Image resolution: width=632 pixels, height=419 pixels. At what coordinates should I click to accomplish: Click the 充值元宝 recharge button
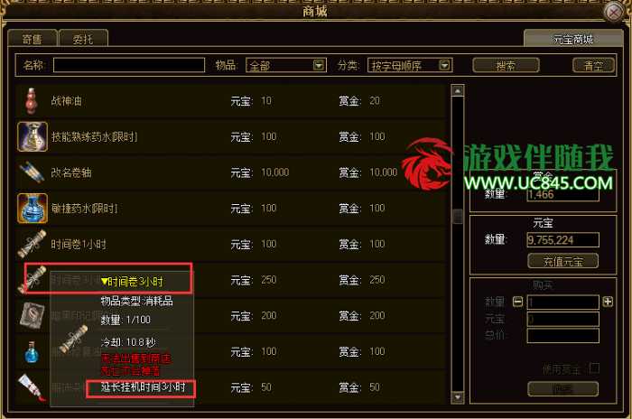(x=562, y=261)
